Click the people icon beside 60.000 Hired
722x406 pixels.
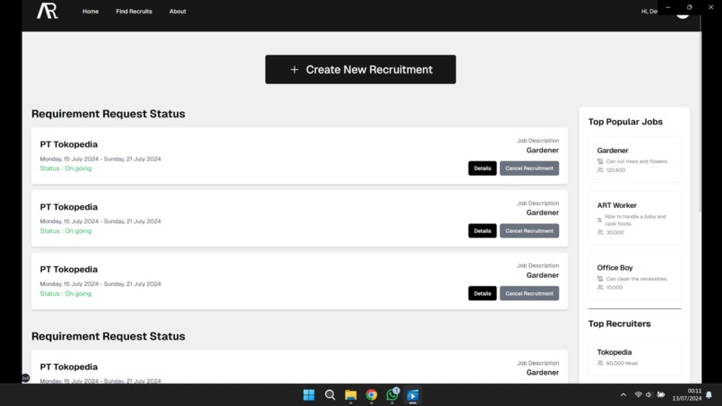coord(600,363)
